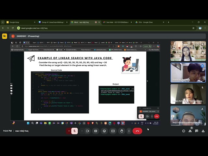Switch to the Sent Mail Gmail tab
This screenshot has width=208, height=156.
[118, 22]
